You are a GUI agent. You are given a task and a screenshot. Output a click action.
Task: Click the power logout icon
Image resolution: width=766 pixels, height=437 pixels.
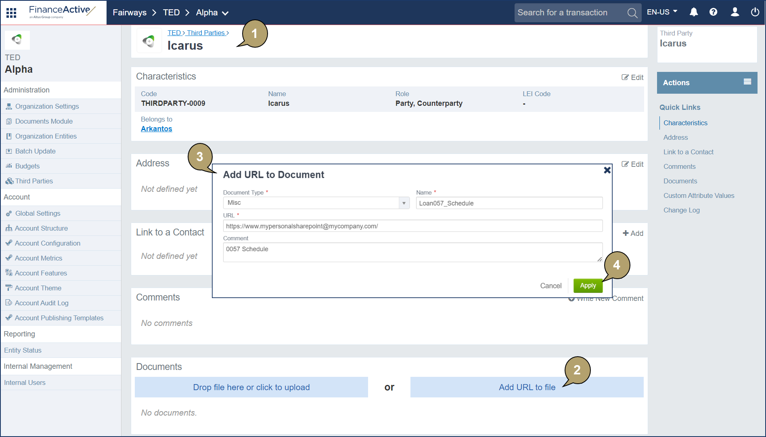(755, 12)
